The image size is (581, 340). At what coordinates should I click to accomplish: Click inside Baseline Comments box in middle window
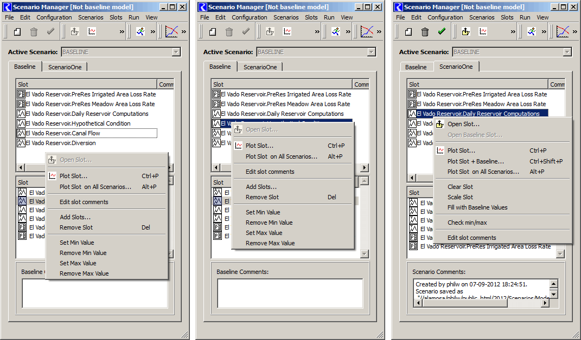290,293
